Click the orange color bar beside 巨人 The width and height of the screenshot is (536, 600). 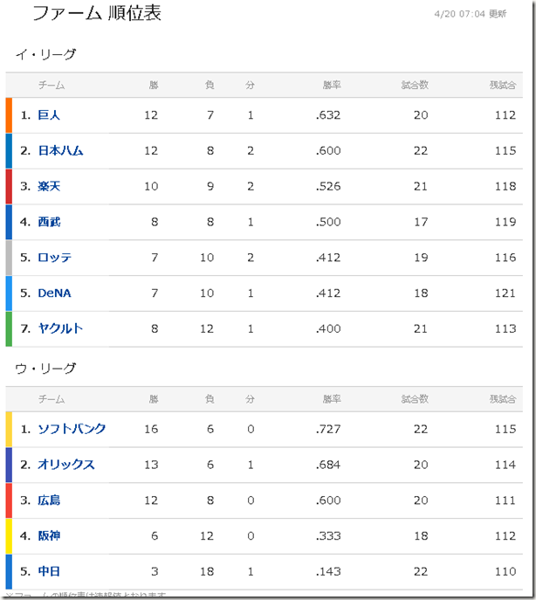tap(9, 115)
